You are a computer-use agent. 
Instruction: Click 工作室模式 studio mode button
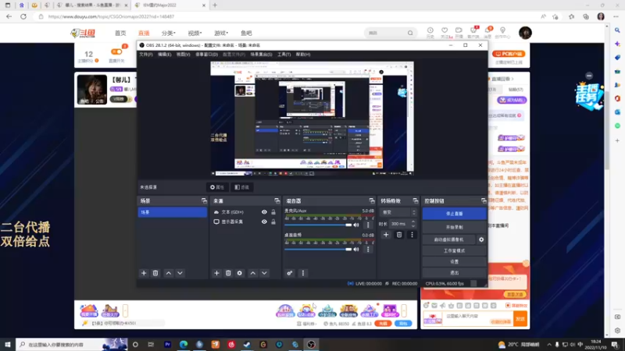click(455, 250)
